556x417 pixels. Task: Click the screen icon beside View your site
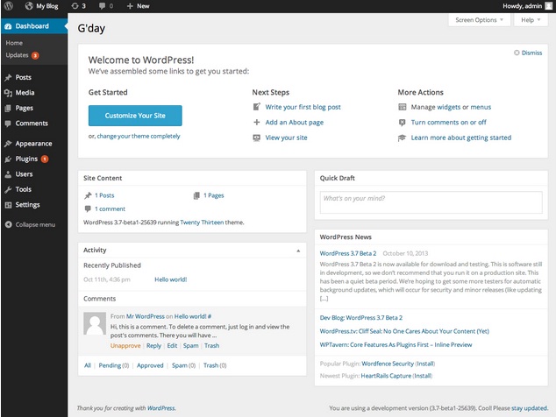(x=257, y=138)
